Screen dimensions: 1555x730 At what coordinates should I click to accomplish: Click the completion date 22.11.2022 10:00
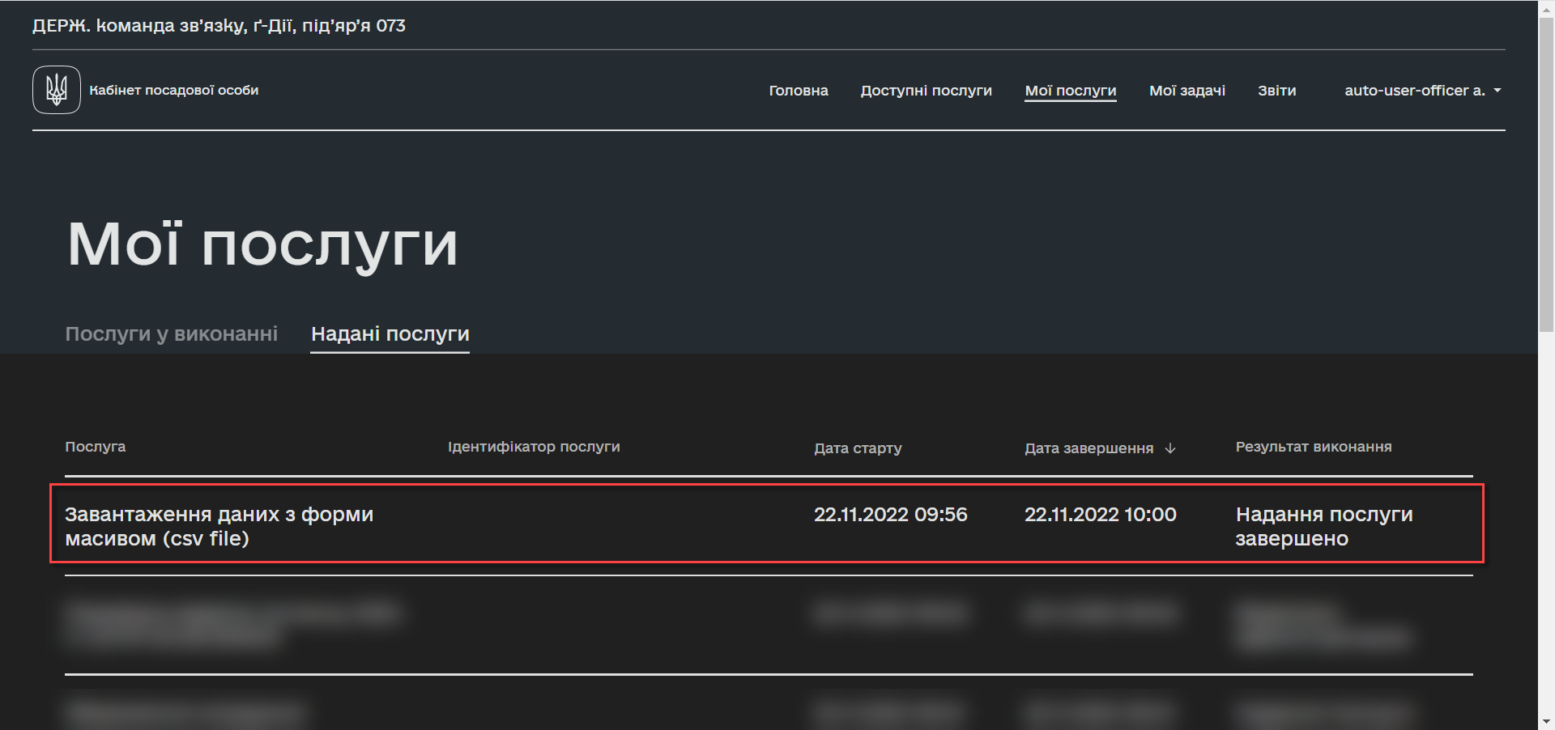point(1101,515)
